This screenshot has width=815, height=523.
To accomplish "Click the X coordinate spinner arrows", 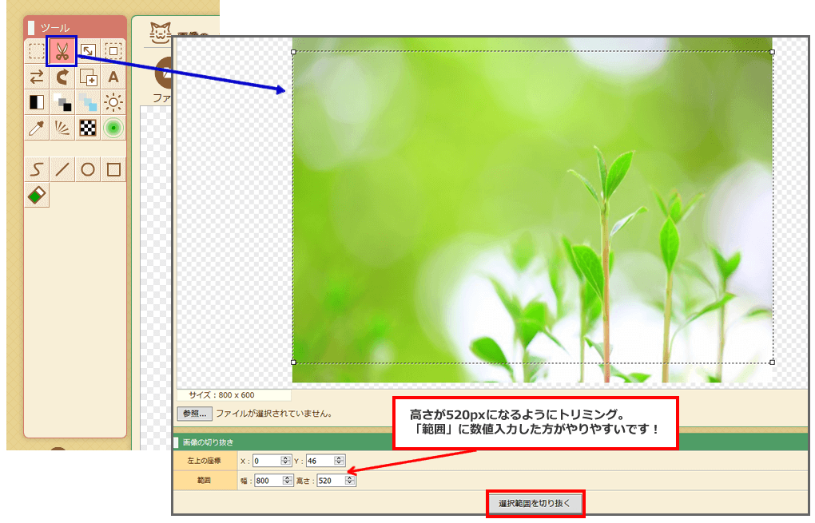I will 285,461.
